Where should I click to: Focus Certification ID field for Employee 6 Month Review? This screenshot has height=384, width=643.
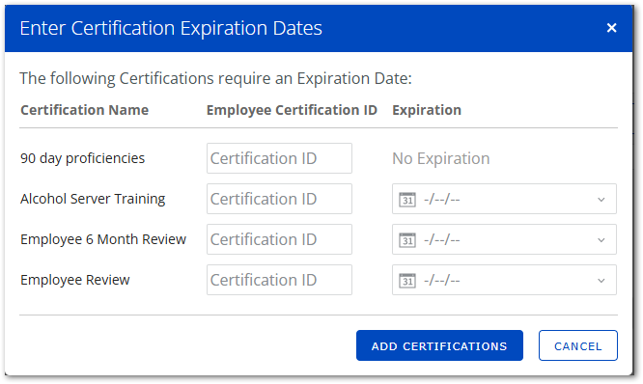[x=279, y=239]
